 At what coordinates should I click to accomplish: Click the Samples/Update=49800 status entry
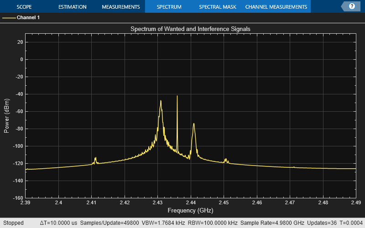(x=109, y=223)
